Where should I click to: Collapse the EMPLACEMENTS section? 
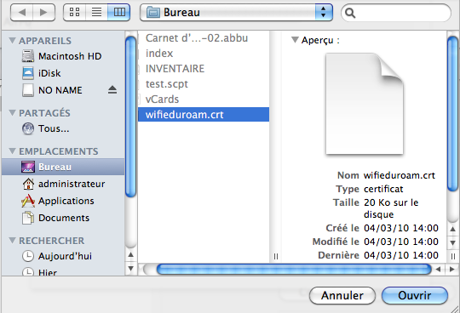point(12,151)
